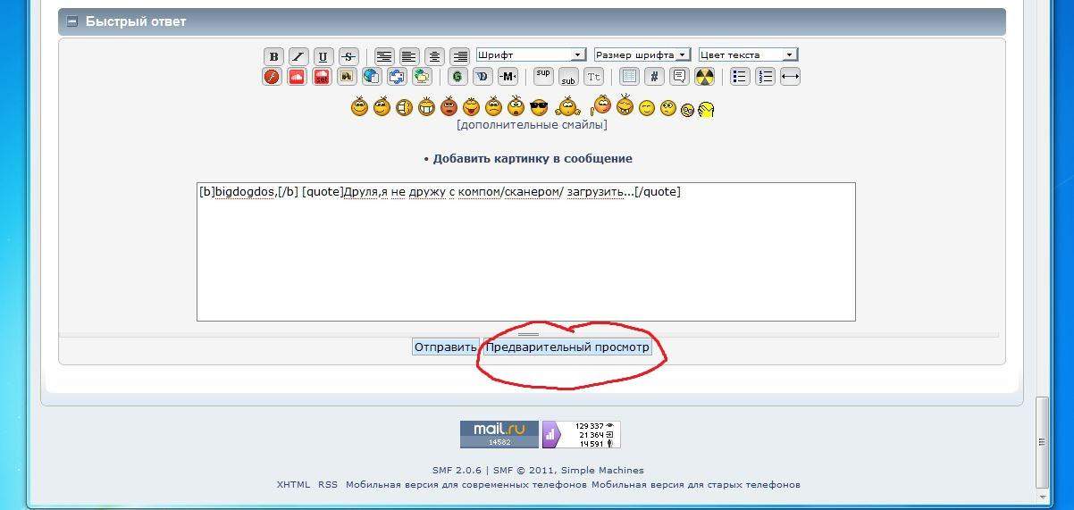Apply italic formatting
The image size is (1074, 510).
(x=298, y=55)
